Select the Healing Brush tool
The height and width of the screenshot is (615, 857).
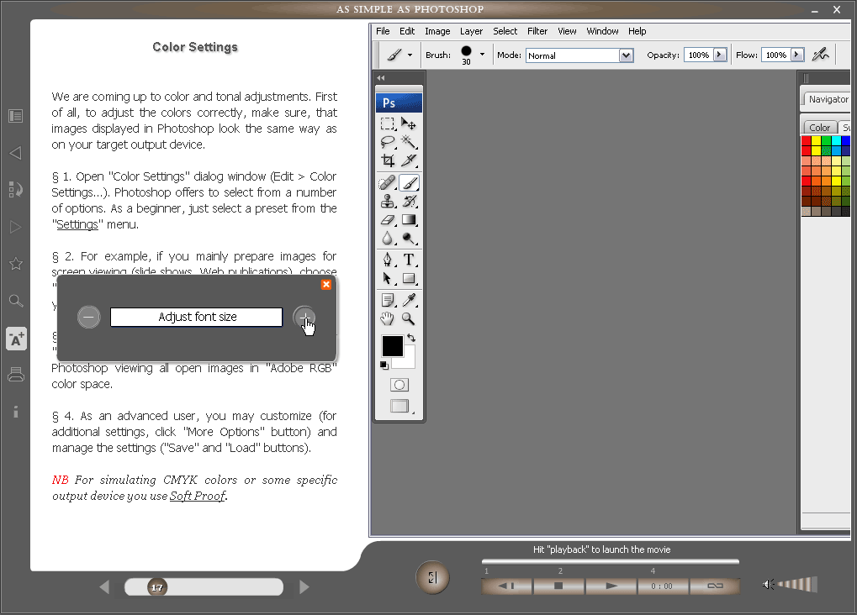pyautogui.click(x=388, y=182)
